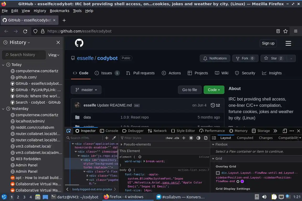Open the data folder link

click(x=87, y=117)
